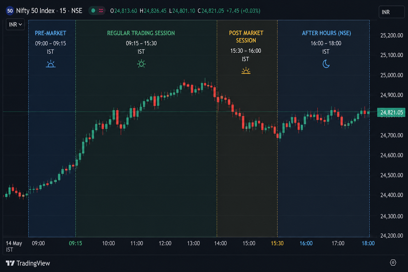
Task: Click the 15:30 – 16:00 session time text
Action: click(245, 51)
